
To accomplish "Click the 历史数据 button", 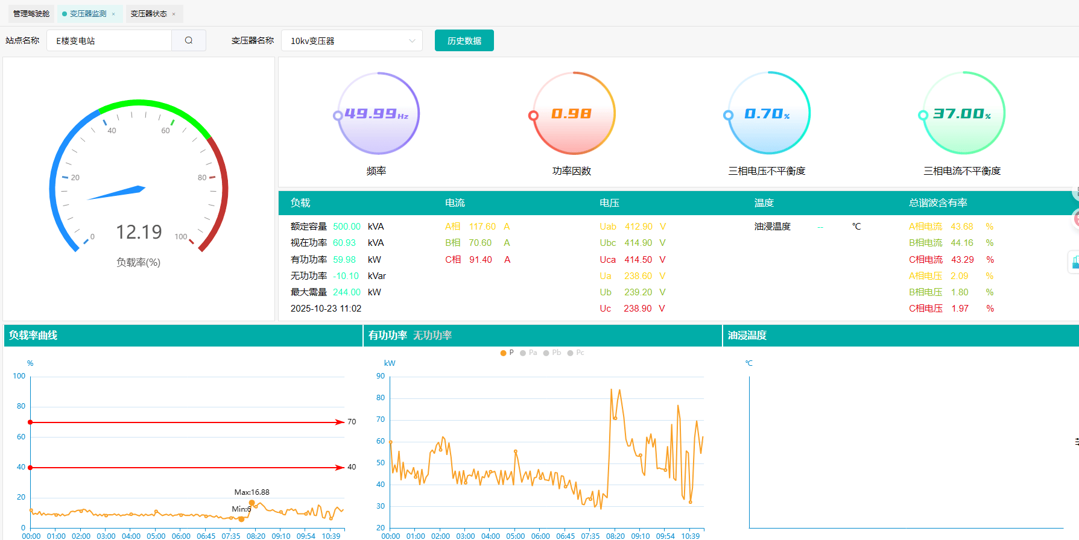I will [x=464, y=40].
